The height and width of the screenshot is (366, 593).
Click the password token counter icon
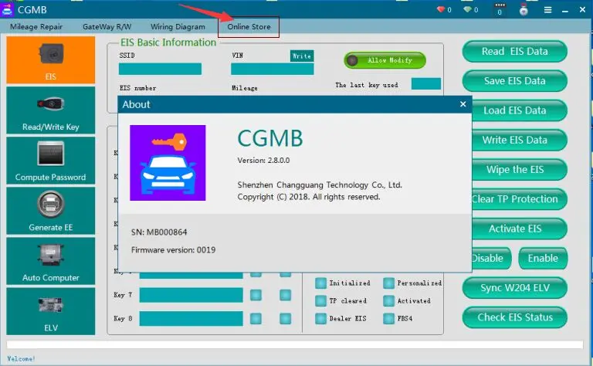tap(500, 9)
